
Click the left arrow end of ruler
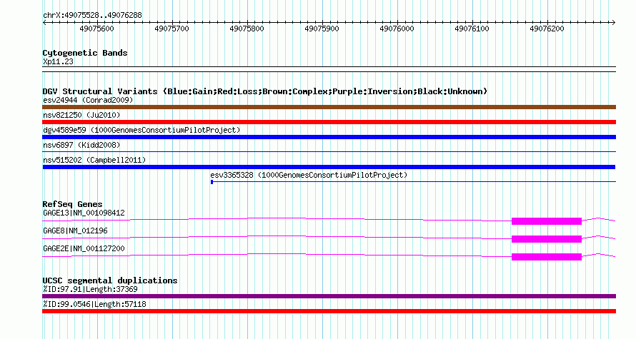pyautogui.click(x=44, y=23)
